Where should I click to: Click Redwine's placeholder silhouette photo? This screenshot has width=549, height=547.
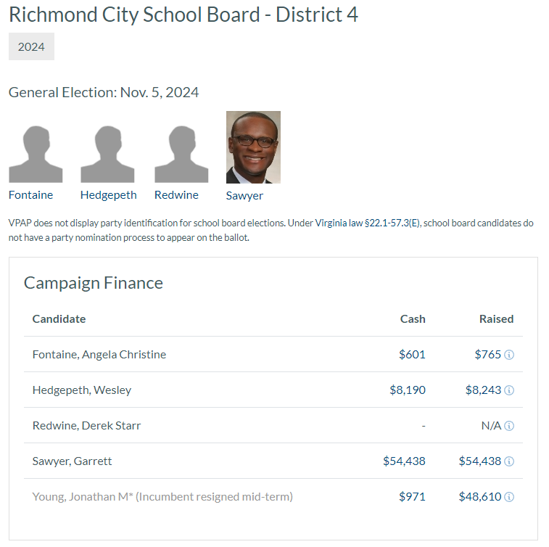point(181,154)
